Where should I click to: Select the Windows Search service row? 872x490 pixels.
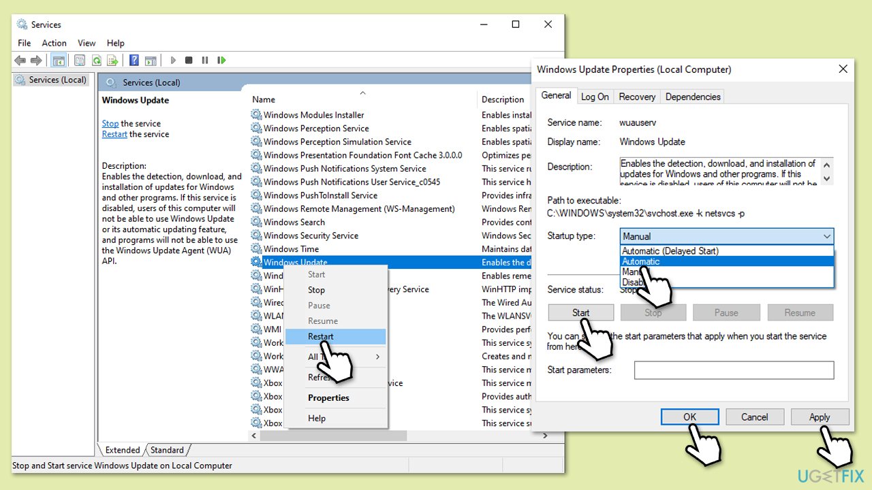point(294,222)
